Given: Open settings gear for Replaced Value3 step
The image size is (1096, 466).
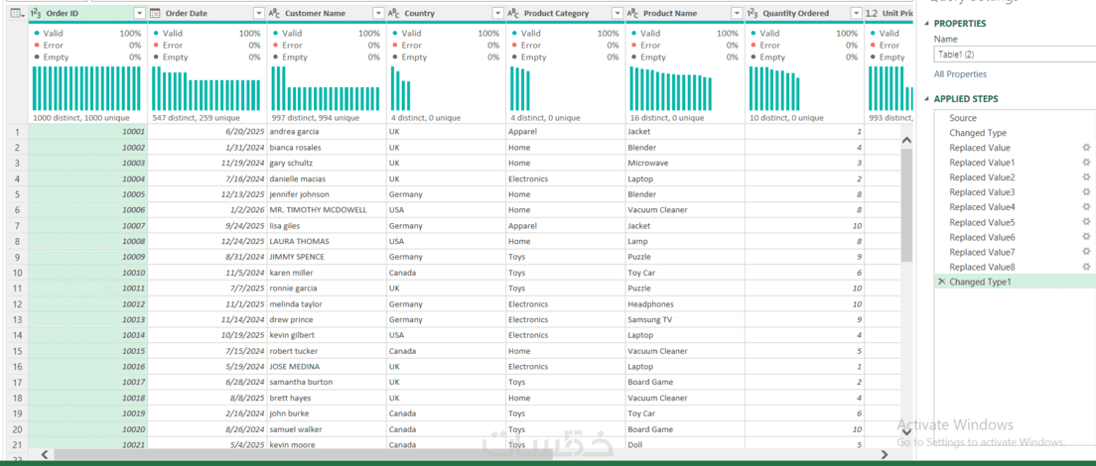Looking at the screenshot, I should click(x=1086, y=192).
